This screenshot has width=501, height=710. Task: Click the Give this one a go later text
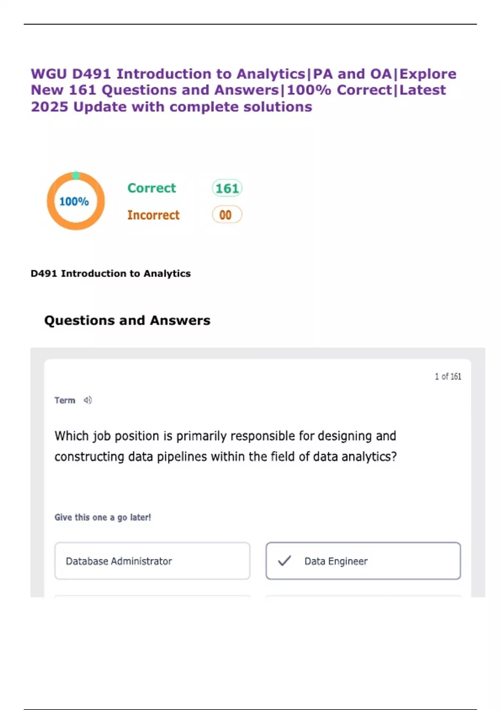[x=103, y=517]
